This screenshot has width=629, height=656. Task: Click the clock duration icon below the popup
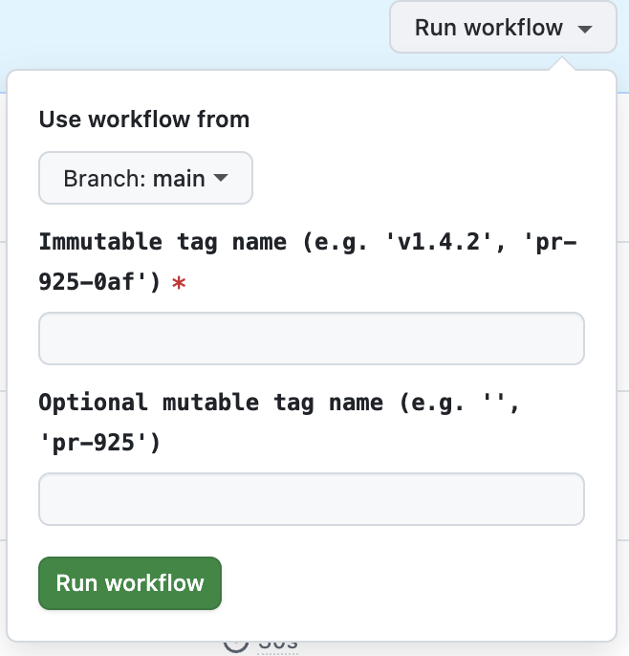point(236,646)
